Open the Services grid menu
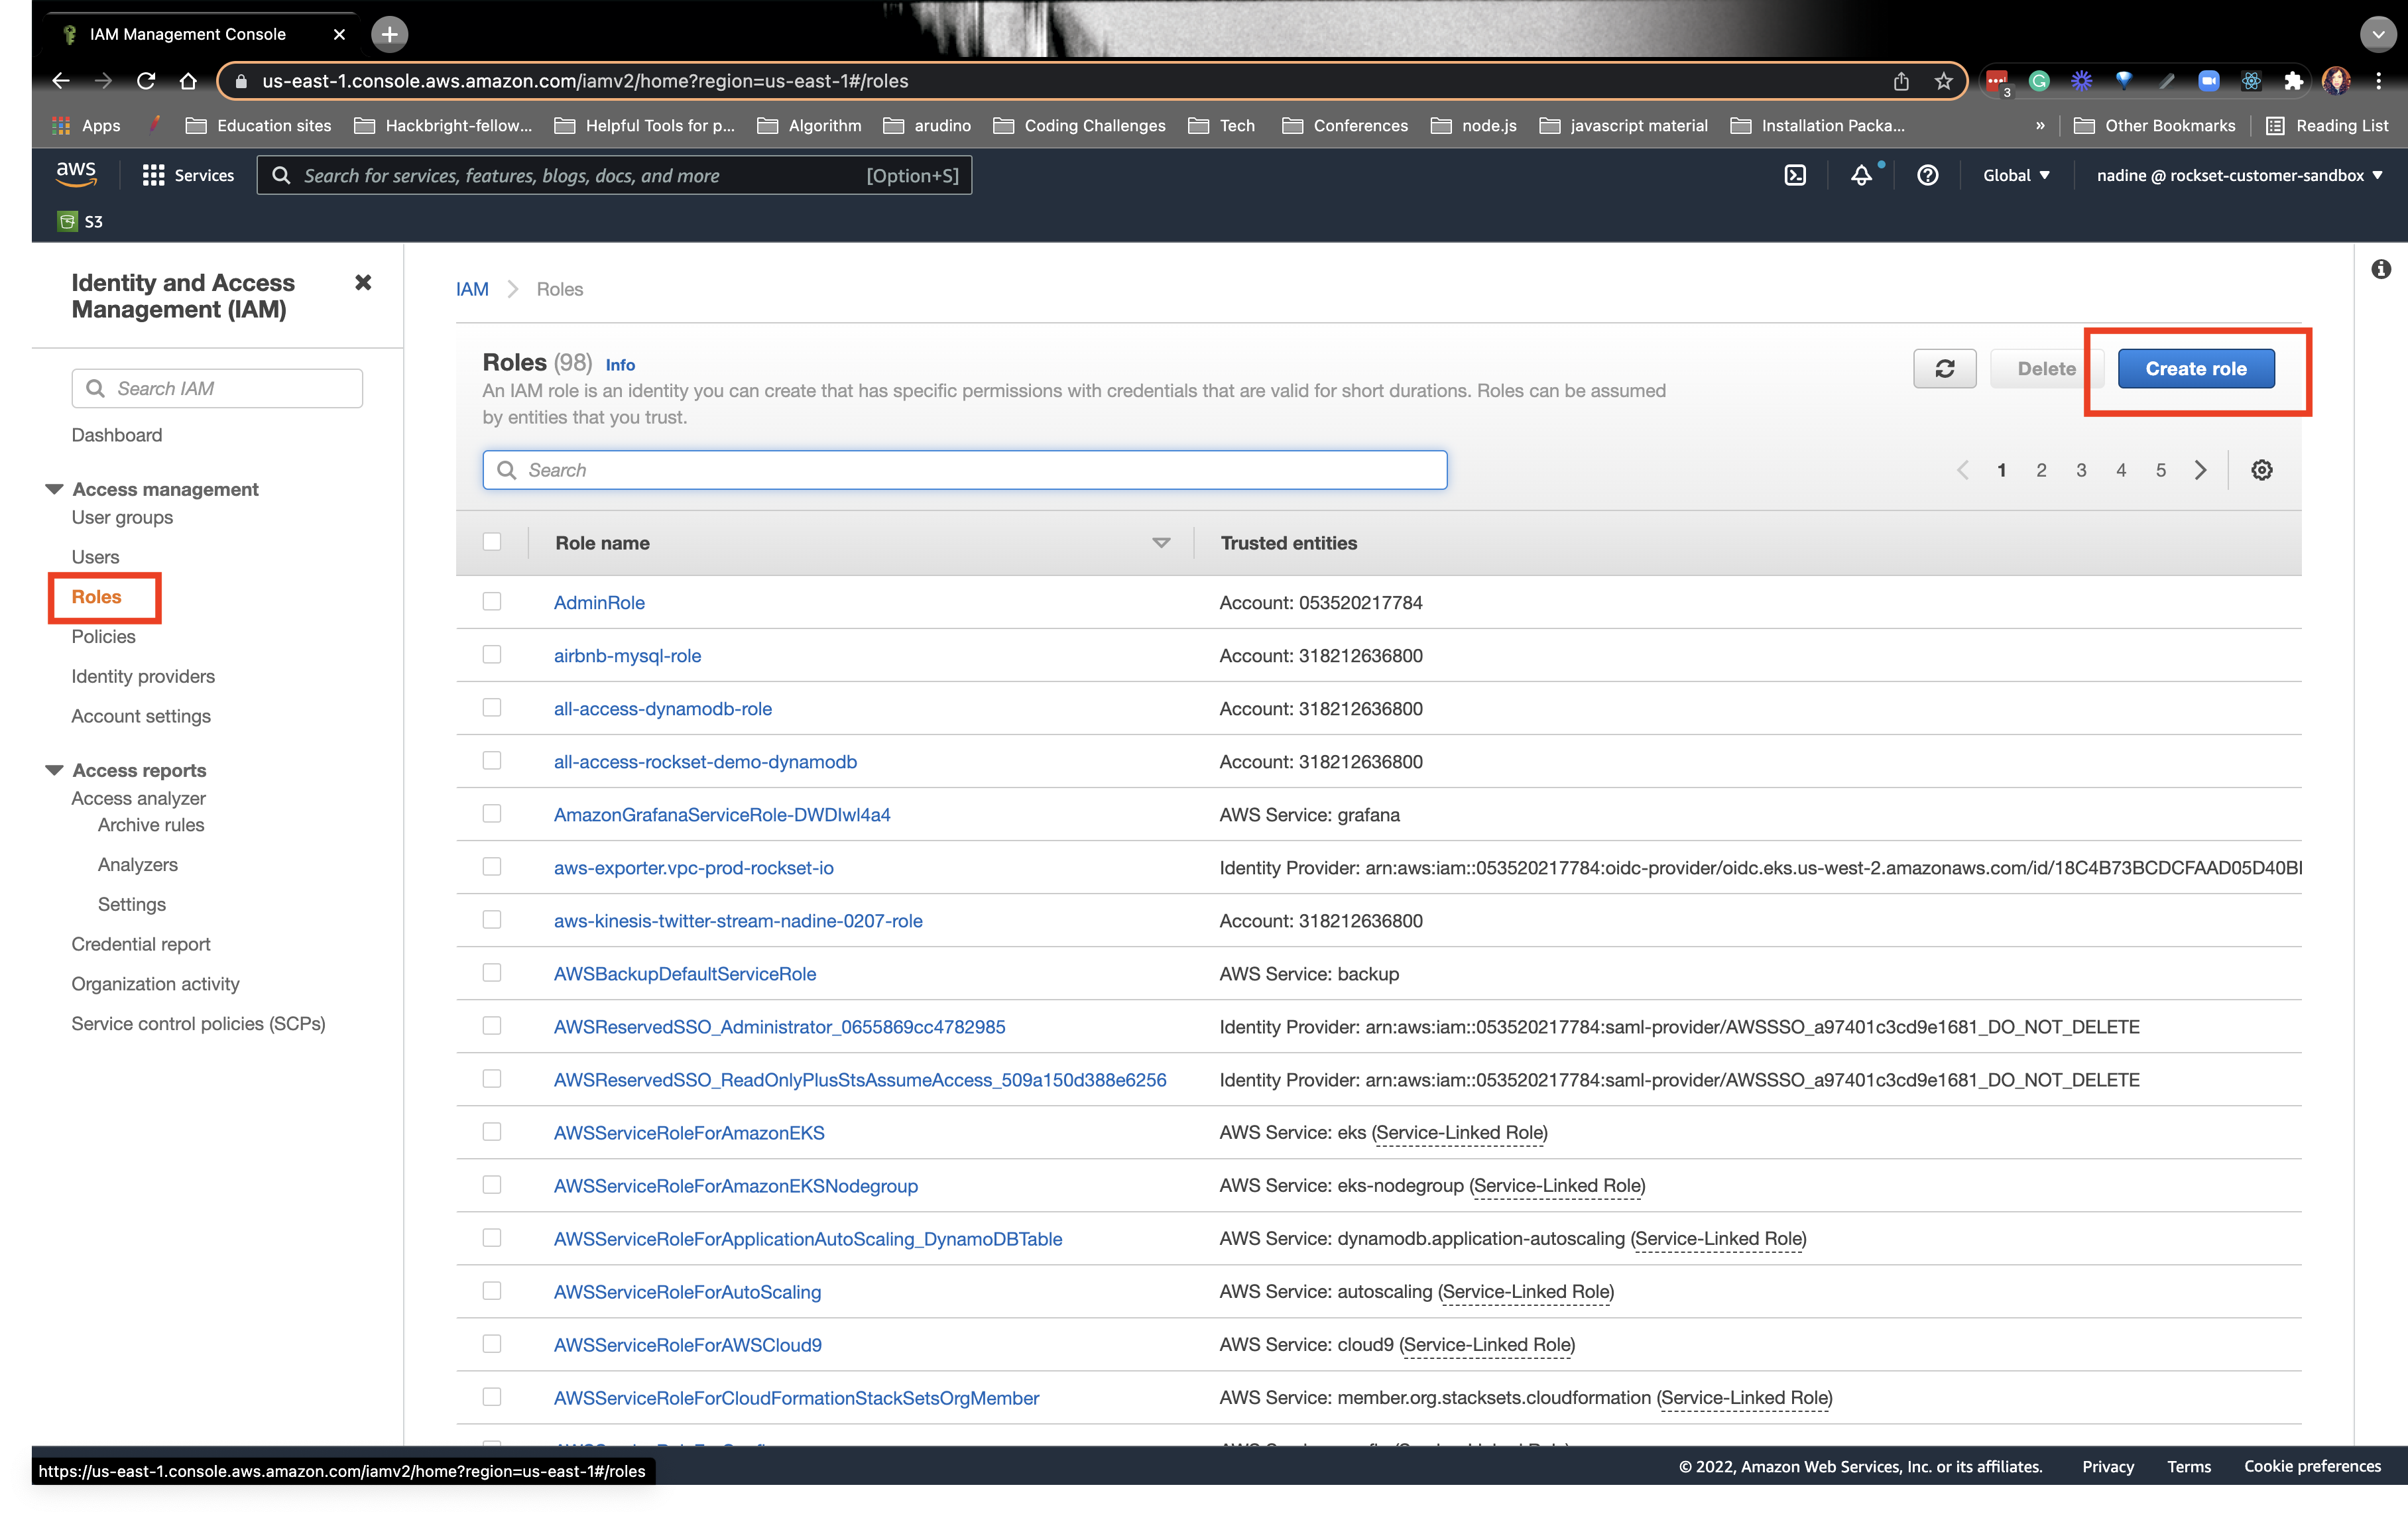The width and height of the screenshot is (2408, 1522). [188, 175]
